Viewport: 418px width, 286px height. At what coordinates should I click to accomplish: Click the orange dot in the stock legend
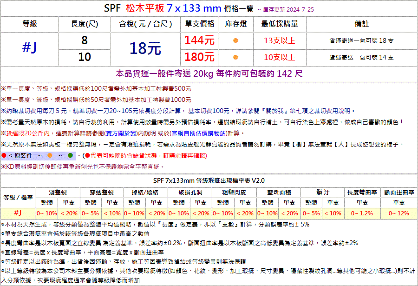[x=50, y=155]
